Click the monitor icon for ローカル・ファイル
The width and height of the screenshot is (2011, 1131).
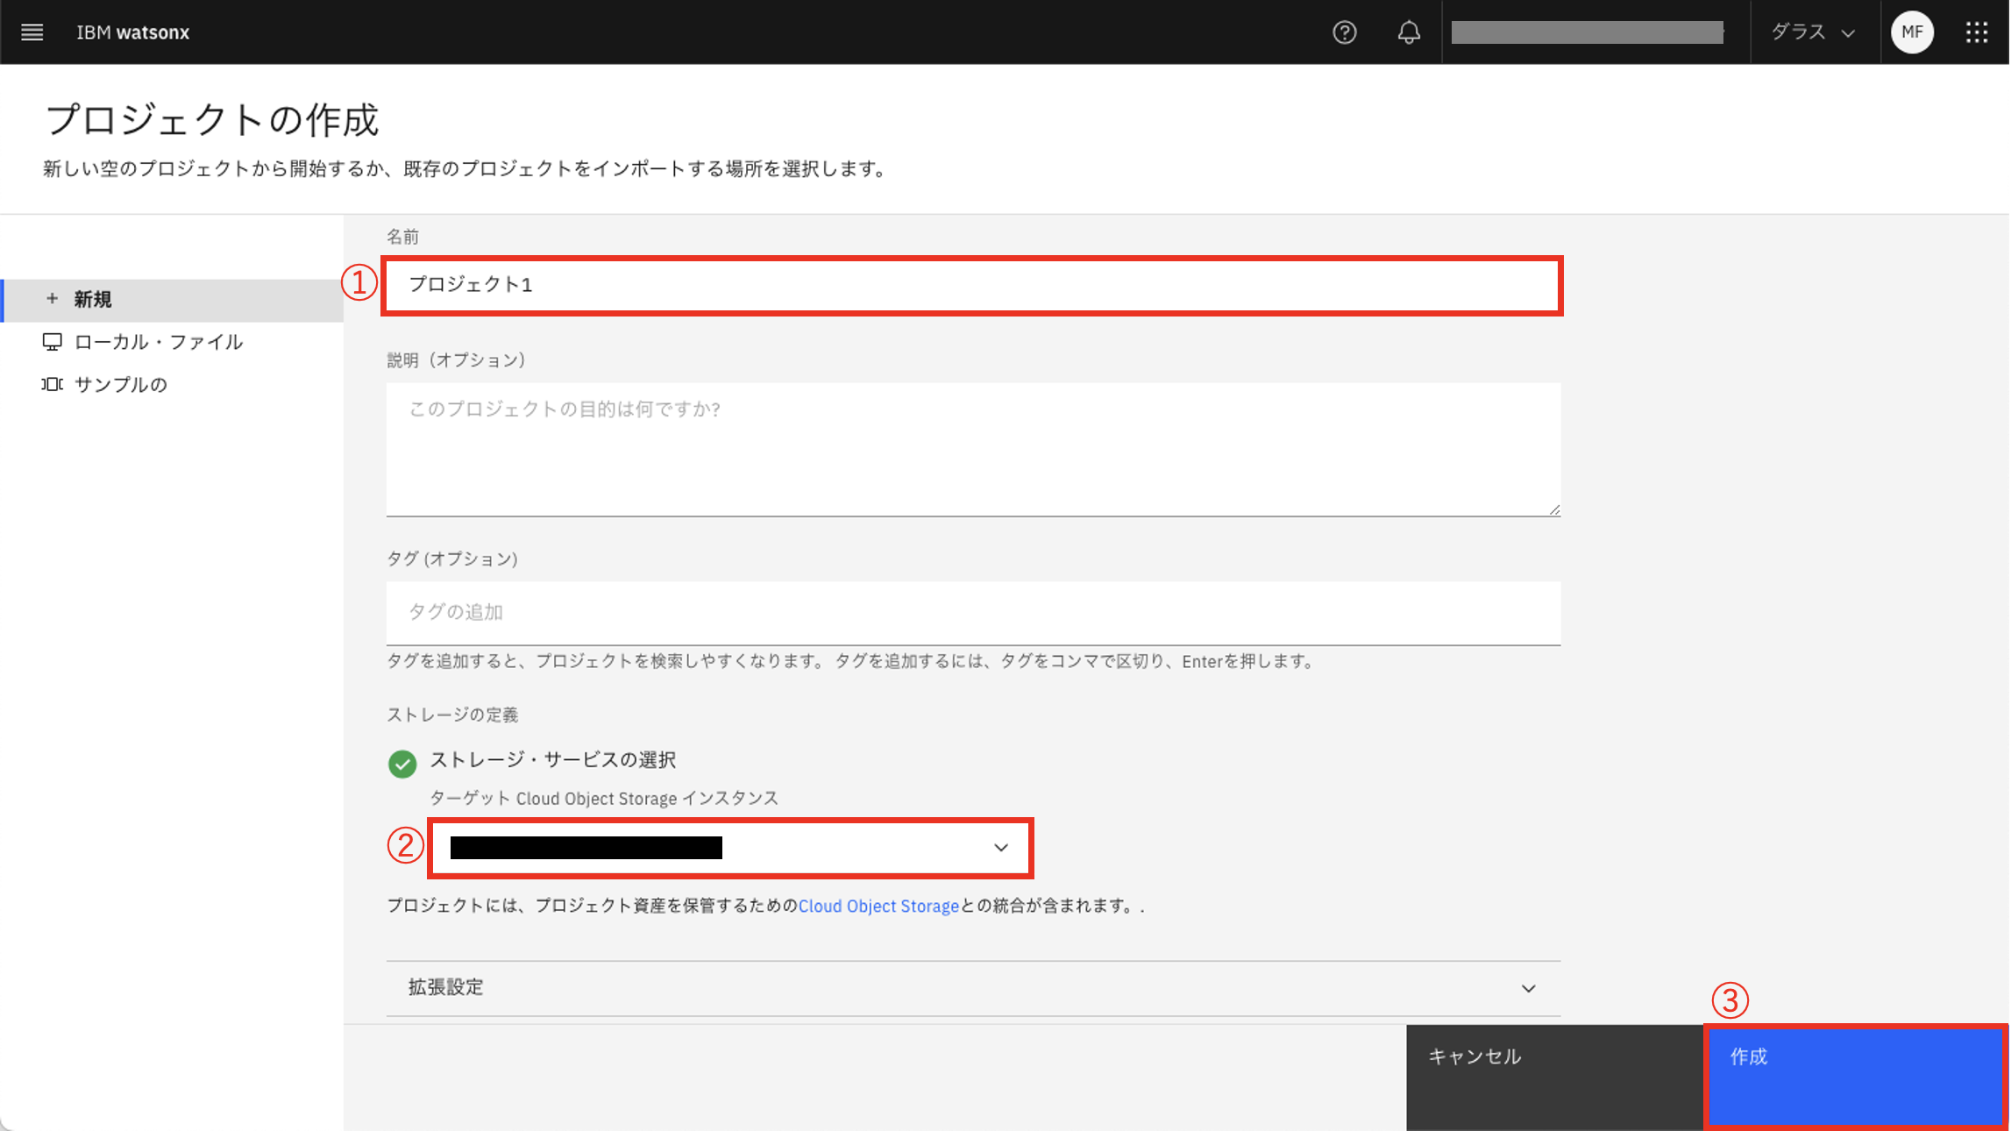click(52, 342)
